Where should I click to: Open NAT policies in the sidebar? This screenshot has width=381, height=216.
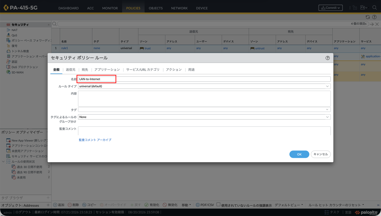14,30
